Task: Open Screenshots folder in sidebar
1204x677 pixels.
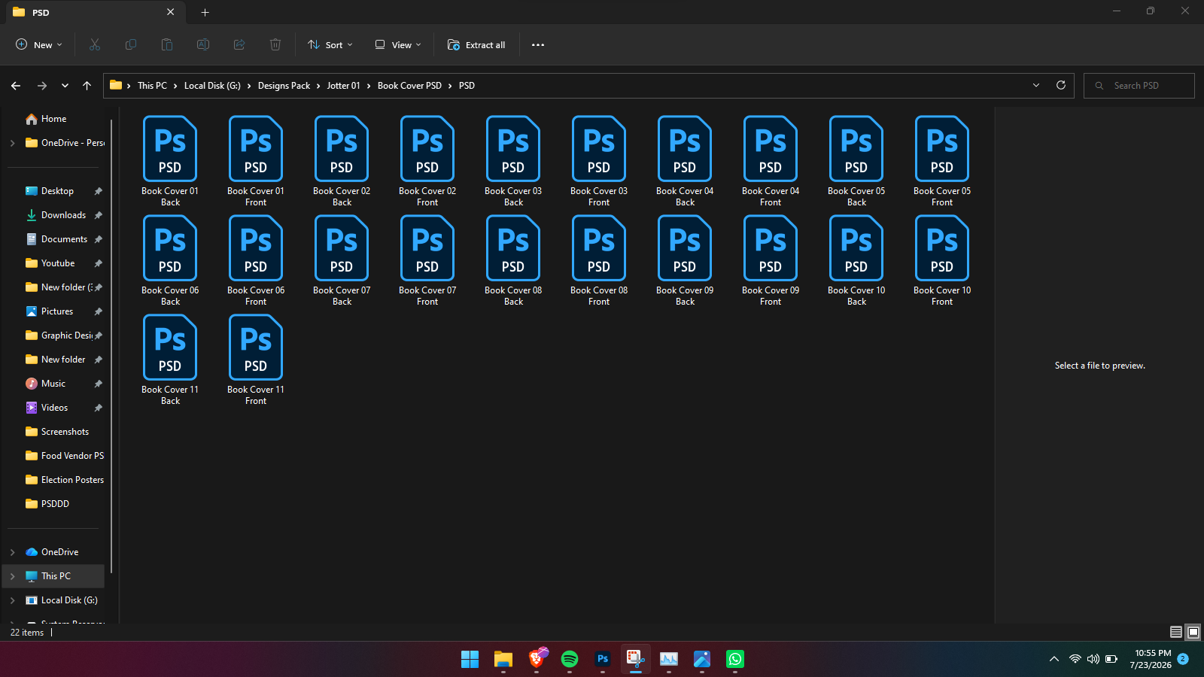Action: pyautogui.click(x=65, y=432)
